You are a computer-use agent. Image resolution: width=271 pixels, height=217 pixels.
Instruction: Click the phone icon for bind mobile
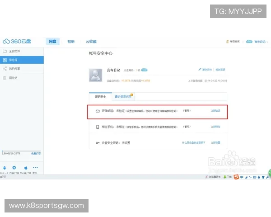tap(98, 127)
